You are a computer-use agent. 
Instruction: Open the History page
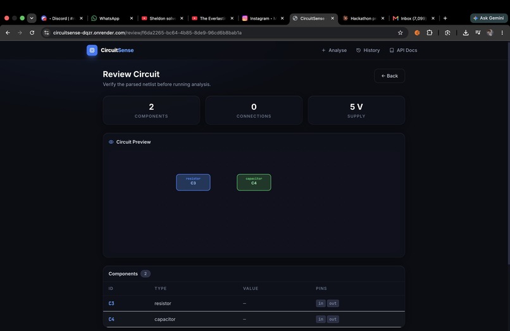368,50
